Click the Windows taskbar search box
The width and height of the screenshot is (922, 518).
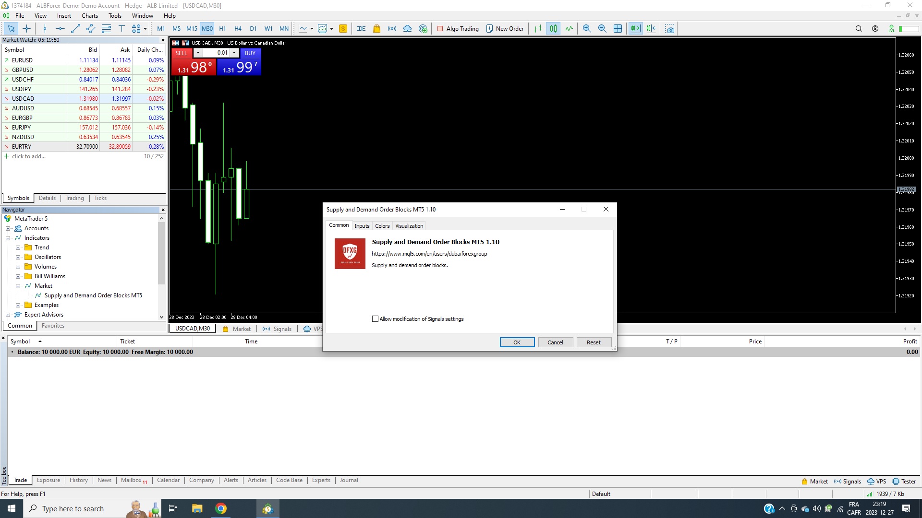[x=72, y=508]
